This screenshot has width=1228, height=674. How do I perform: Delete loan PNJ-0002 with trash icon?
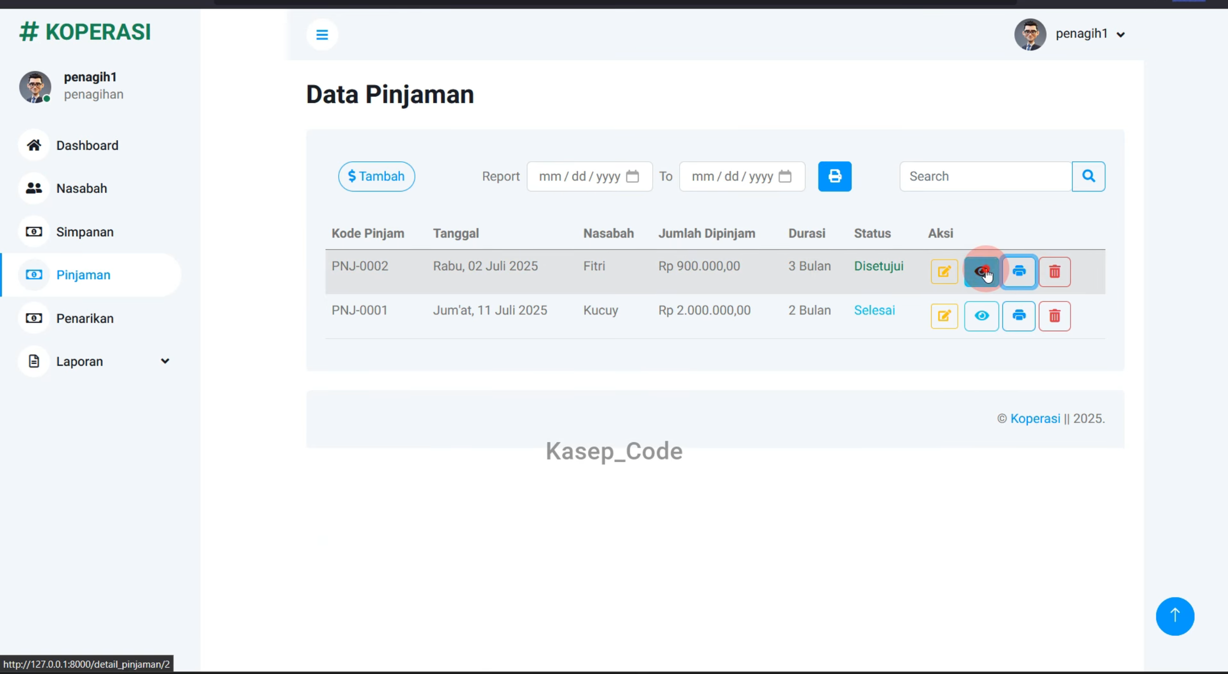pos(1055,272)
